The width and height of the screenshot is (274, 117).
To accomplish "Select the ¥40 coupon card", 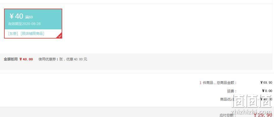I will [33, 24].
